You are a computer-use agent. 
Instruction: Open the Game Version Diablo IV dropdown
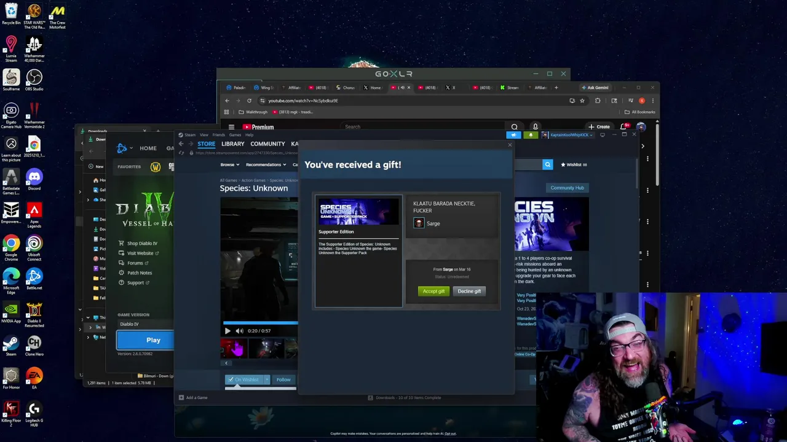click(x=145, y=324)
